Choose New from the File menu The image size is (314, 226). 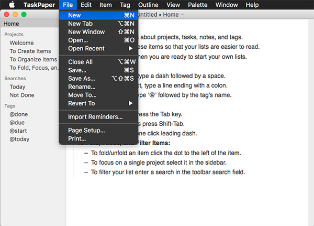pyautogui.click(x=98, y=15)
